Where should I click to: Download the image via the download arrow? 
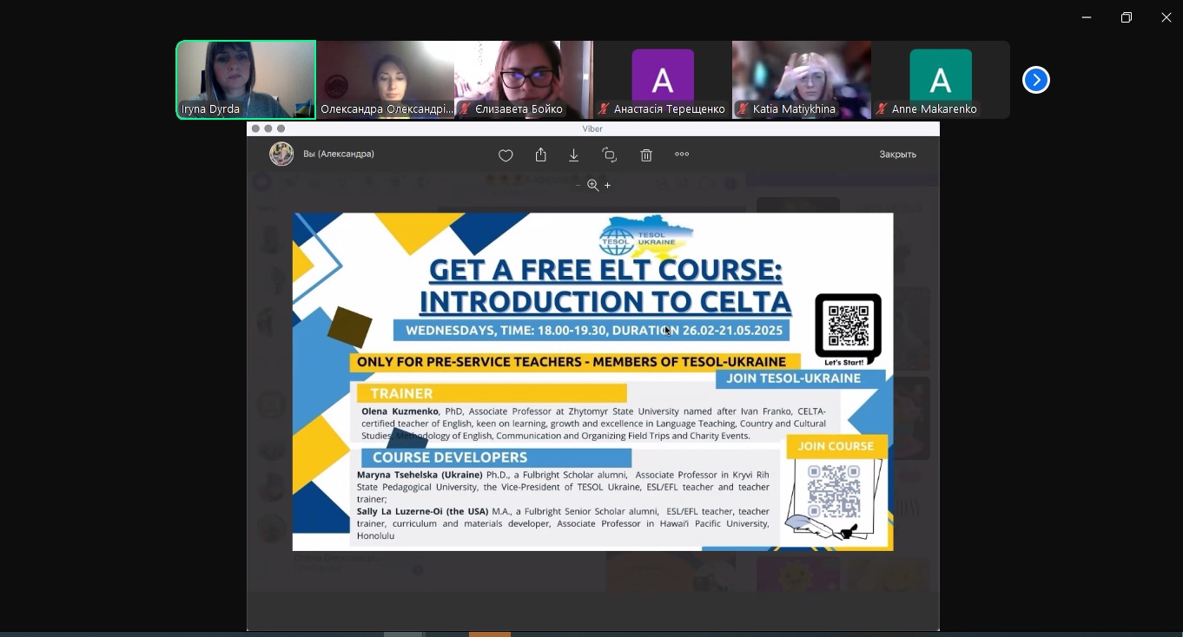(x=574, y=154)
